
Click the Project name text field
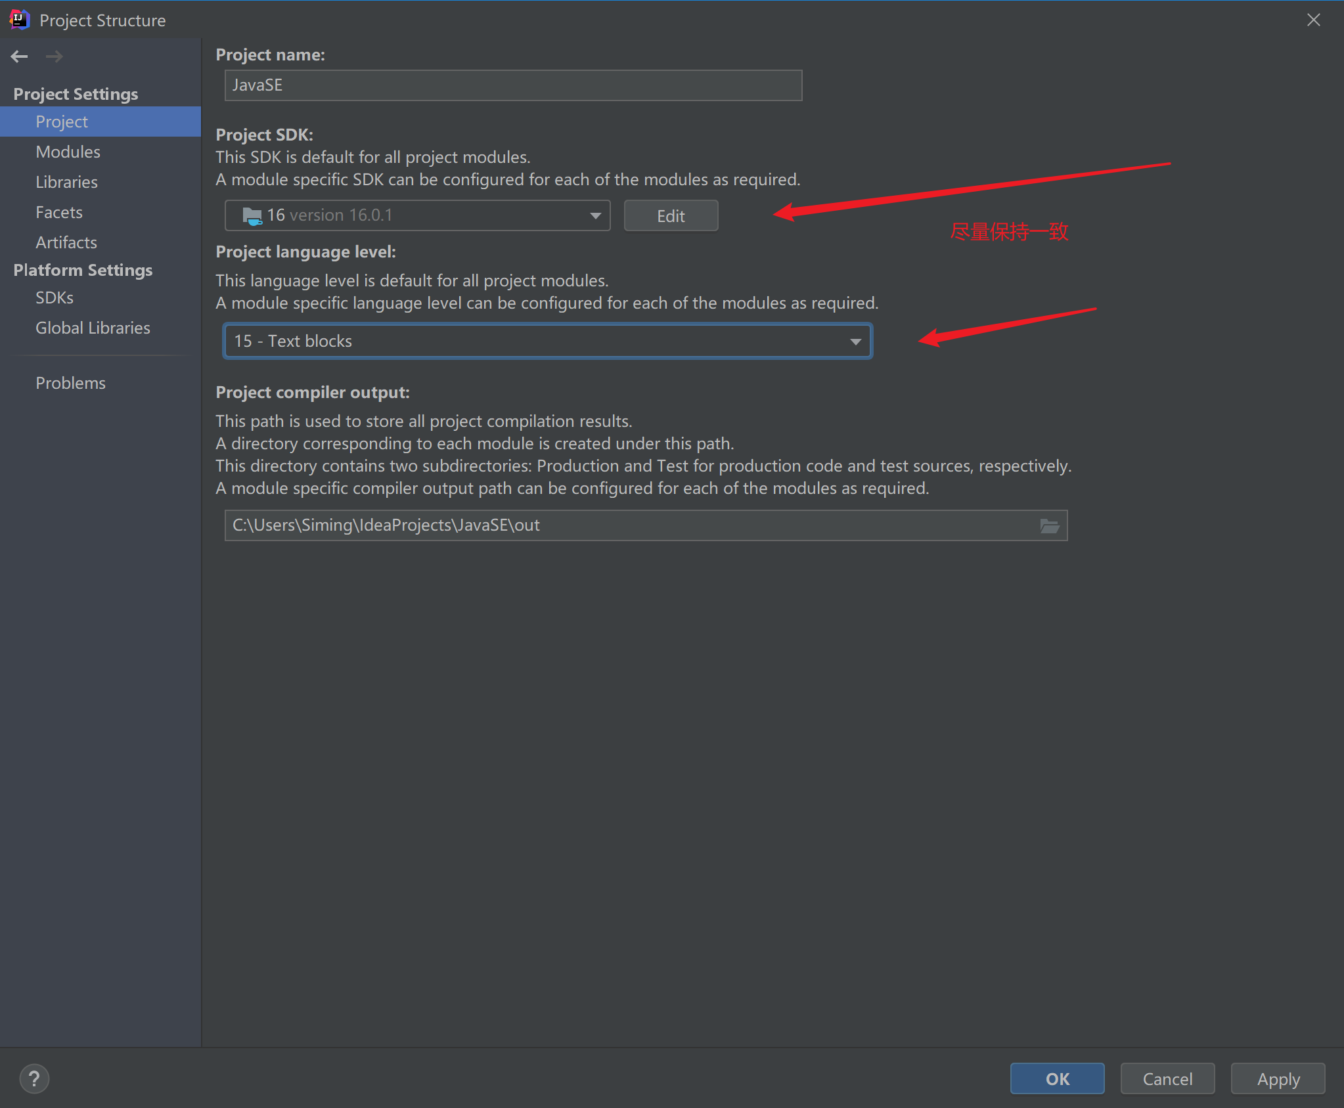tap(512, 85)
